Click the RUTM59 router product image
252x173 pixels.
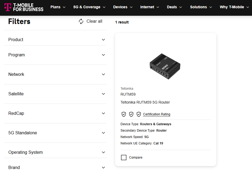[x=165, y=65]
